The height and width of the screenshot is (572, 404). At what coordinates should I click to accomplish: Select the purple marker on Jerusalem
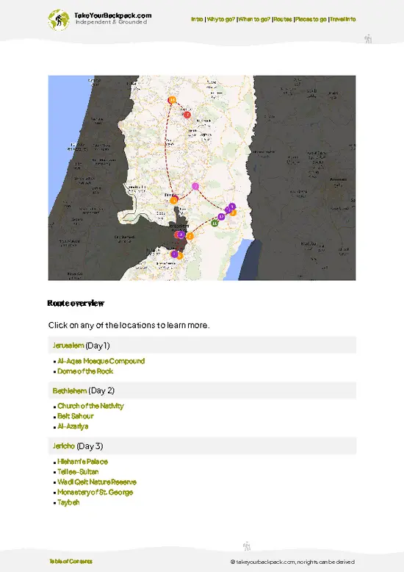(181, 235)
